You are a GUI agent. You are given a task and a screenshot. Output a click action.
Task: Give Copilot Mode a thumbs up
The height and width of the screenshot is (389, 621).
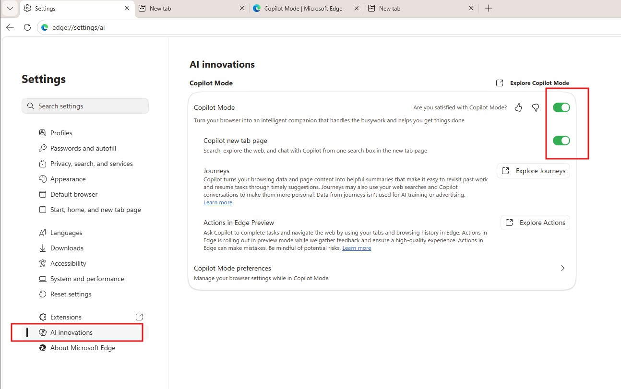[518, 107]
